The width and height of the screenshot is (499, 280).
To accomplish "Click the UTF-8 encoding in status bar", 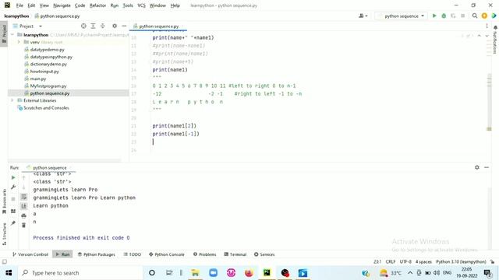I will 405,262.
